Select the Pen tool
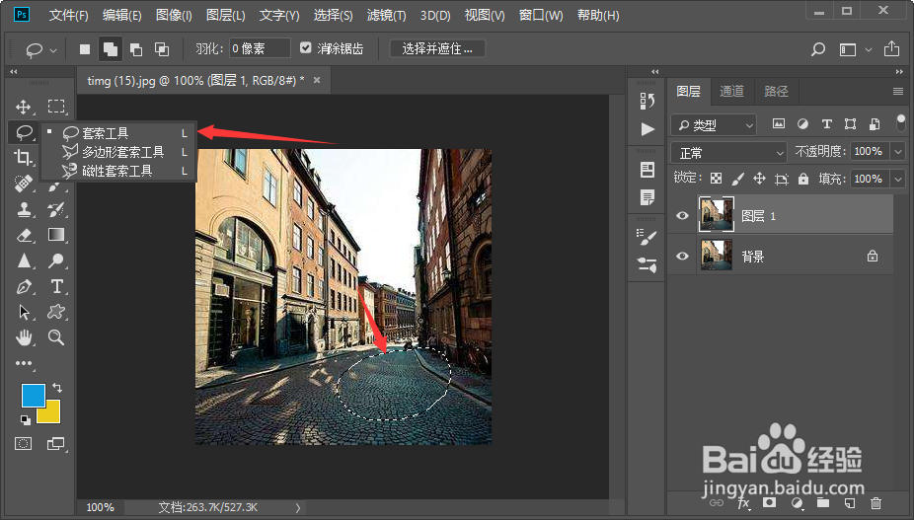Screen dimensions: 914x520 [24, 286]
